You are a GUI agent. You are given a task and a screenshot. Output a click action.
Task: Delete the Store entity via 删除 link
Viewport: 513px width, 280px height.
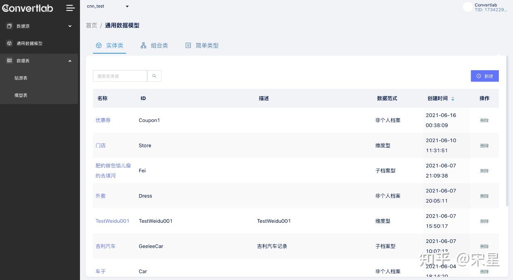[484, 146]
